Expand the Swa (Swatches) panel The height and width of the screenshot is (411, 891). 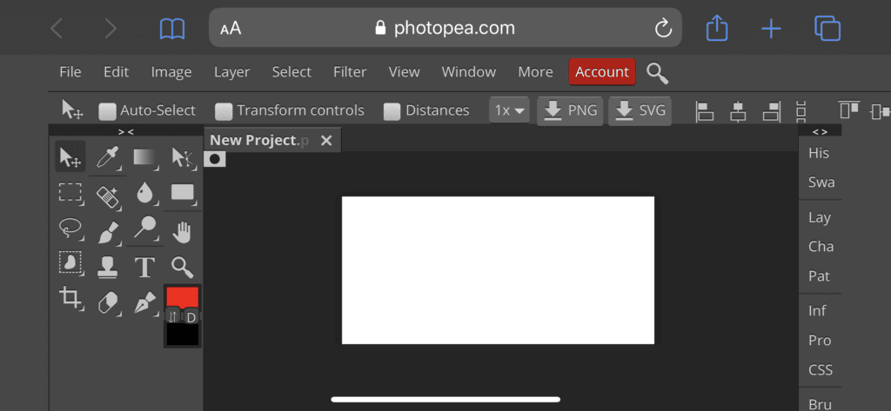[821, 182]
